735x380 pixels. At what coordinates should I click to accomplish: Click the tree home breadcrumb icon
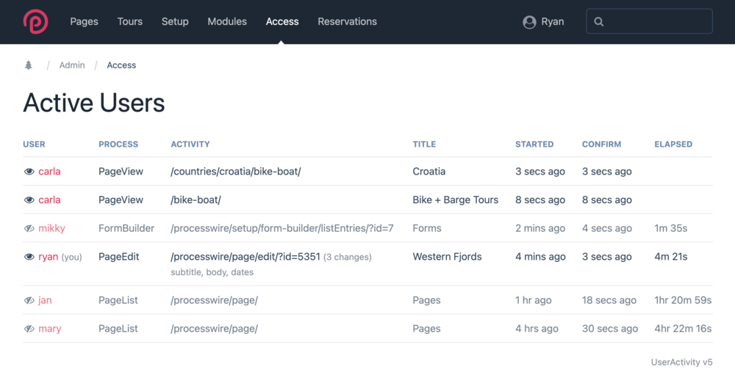click(29, 65)
